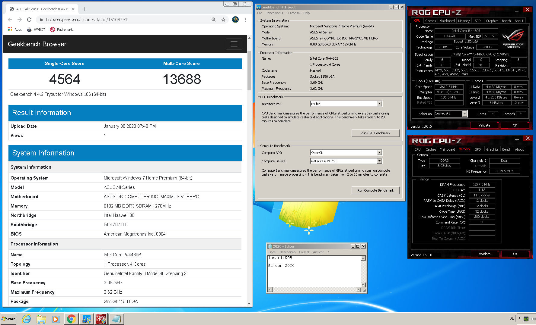Open the Chrome zoom magnifier icon
Screen dimensions: 536x325
click(214, 20)
